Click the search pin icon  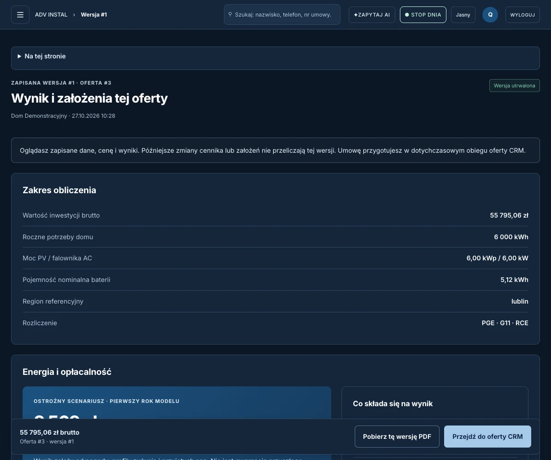[230, 14]
